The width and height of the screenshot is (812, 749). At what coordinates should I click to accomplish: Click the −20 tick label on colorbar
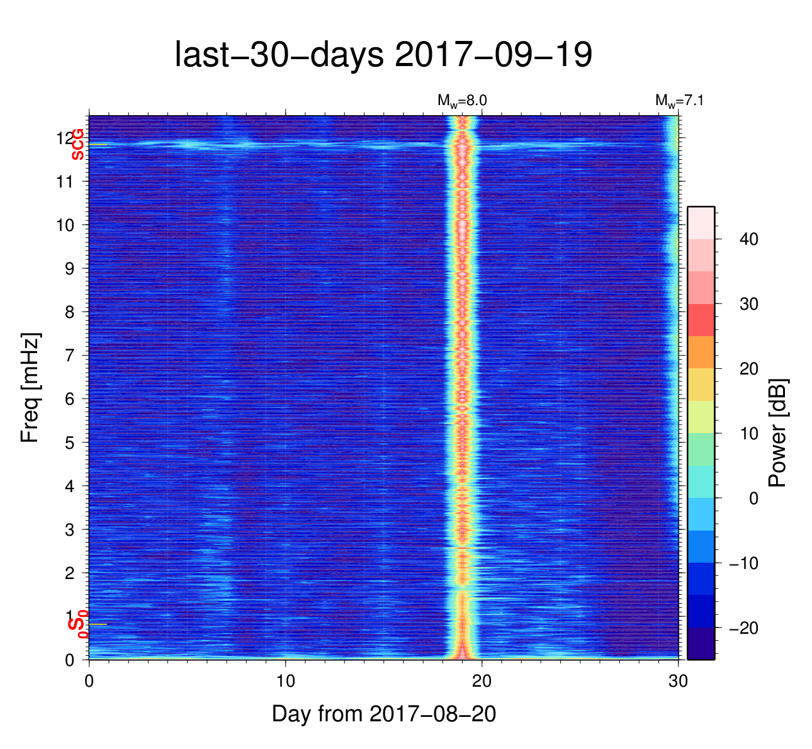(743, 628)
